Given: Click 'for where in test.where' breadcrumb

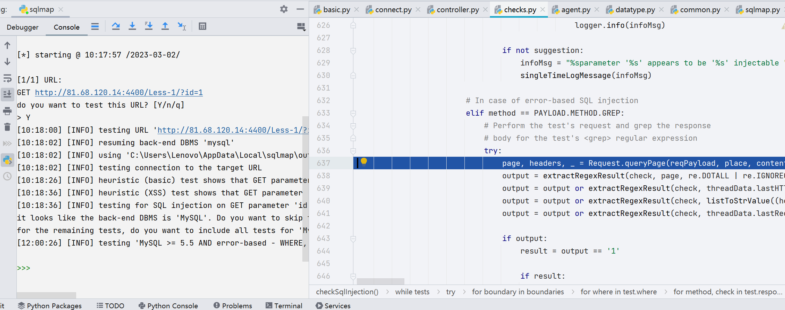Looking at the screenshot, I should (x=618, y=292).
